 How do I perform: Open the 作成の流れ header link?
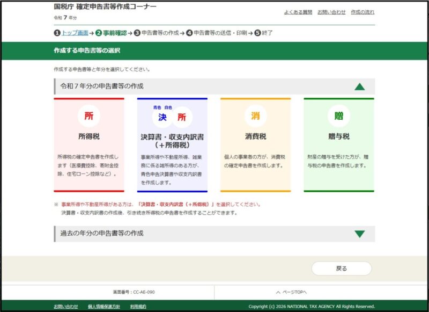(363, 12)
